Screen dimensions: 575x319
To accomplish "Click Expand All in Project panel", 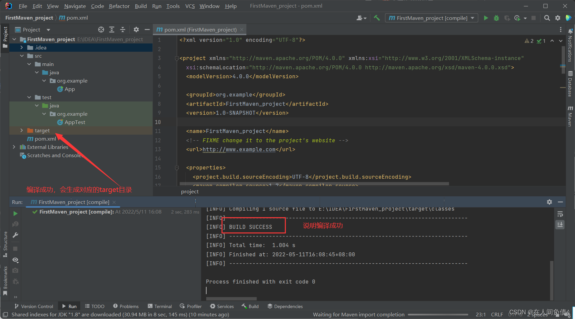I will (112, 30).
